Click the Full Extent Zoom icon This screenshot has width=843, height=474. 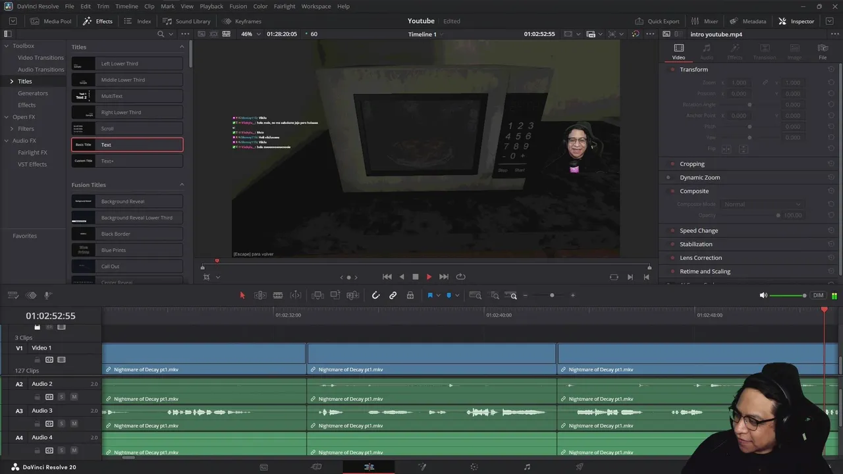point(475,296)
